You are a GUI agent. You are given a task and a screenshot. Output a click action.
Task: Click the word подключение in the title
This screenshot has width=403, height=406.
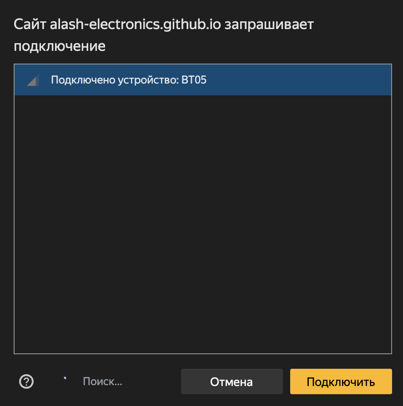click(x=60, y=46)
